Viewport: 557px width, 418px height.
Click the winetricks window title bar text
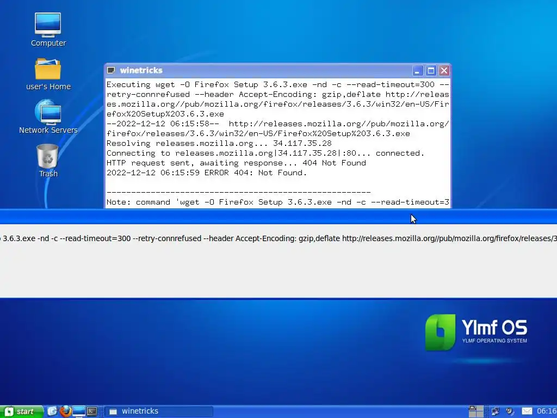pyautogui.click(x=141, y=70)
